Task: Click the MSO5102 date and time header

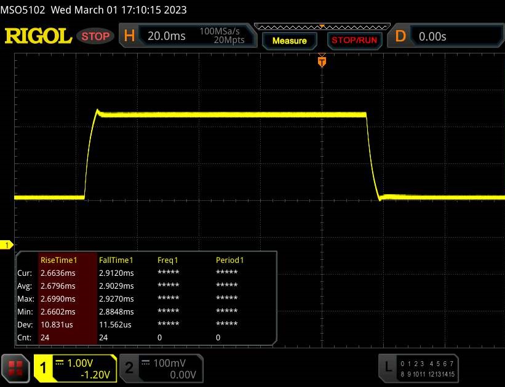Action: (x=93, y=10)
